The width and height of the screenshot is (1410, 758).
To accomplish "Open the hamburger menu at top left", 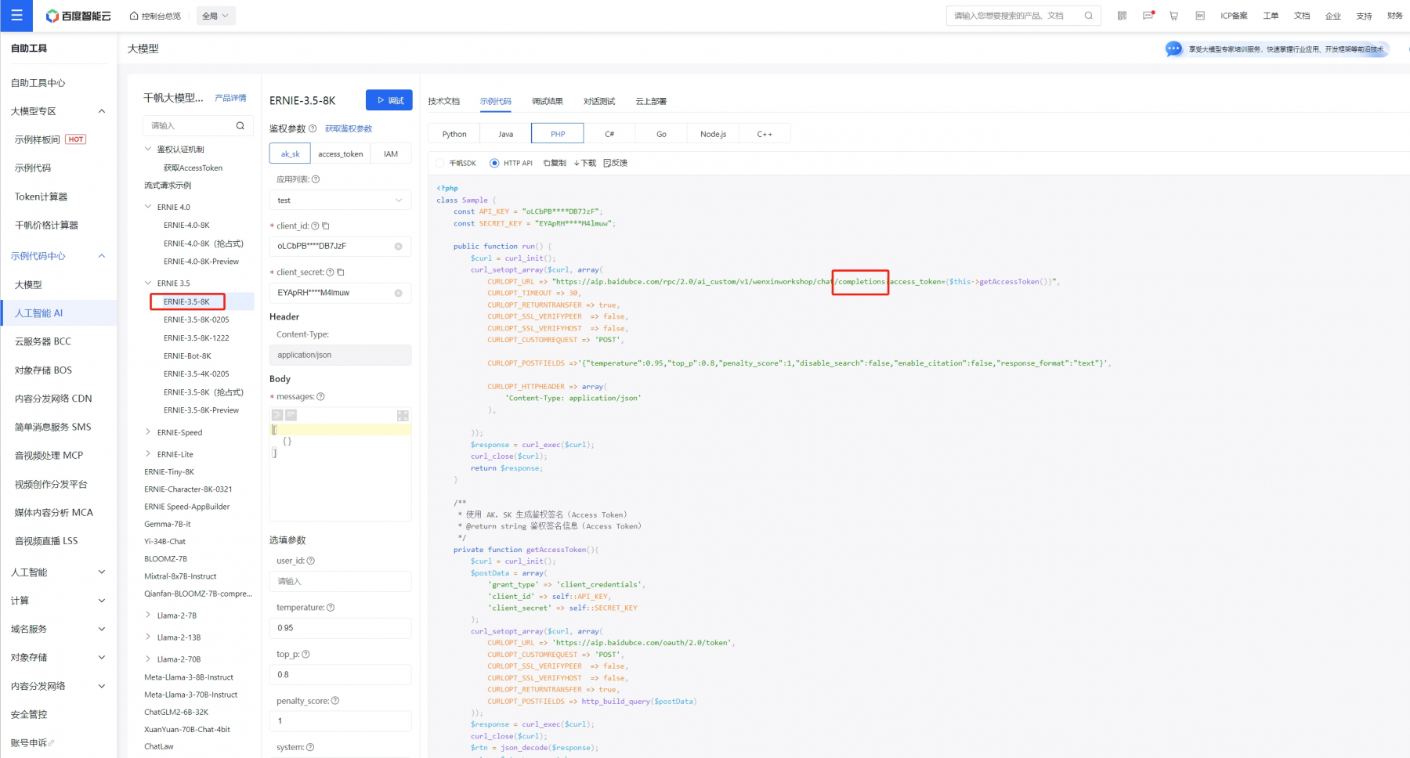I will point(16,16).
